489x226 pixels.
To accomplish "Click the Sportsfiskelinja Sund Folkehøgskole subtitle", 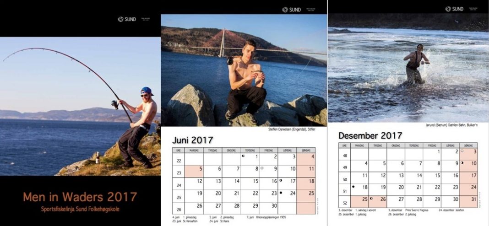I will click(x=80, y=209).
